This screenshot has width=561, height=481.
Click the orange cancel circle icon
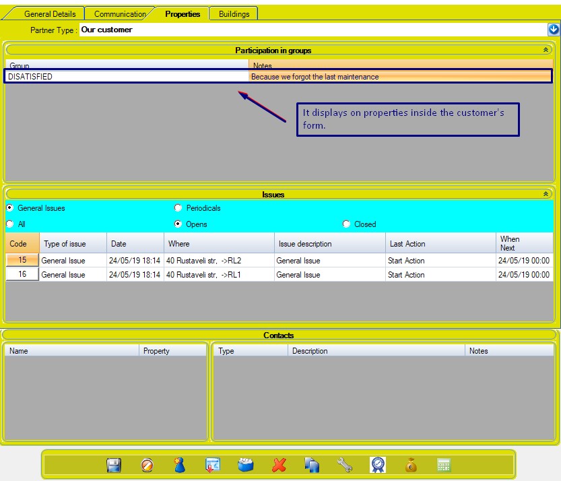pos(147,465)
